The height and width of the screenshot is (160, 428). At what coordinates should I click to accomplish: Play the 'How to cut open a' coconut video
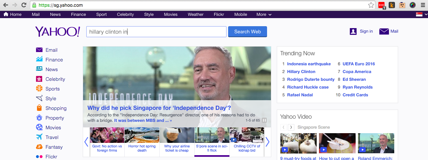coord(337,143)
